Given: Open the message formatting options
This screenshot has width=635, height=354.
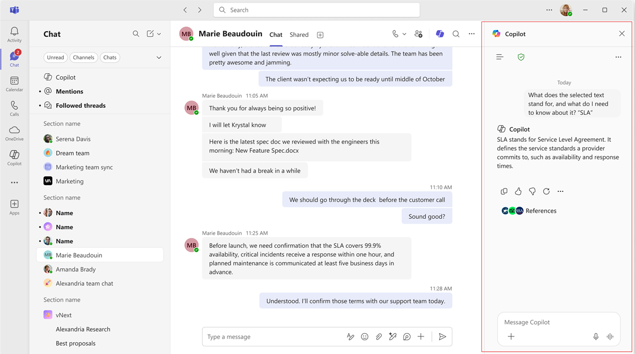Looking at the screenshot, I should 351,336.
